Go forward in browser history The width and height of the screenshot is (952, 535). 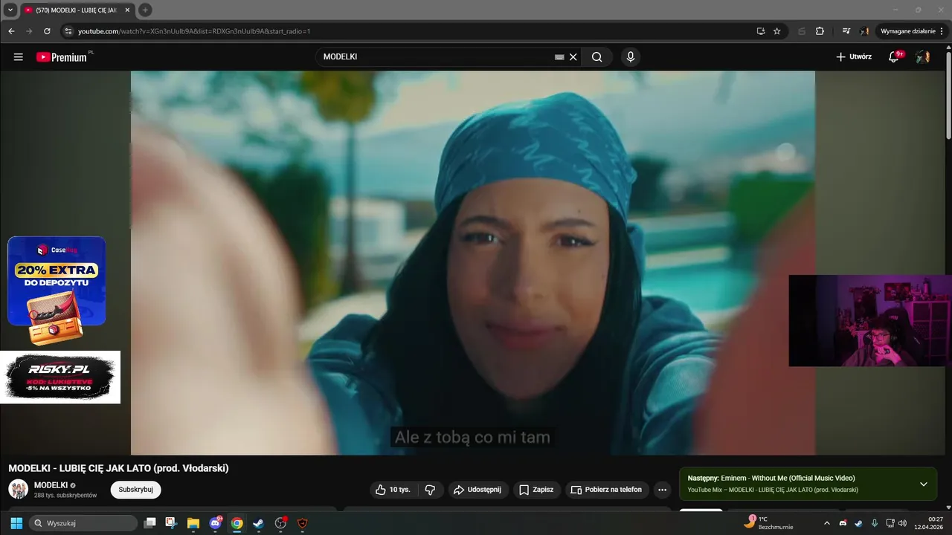tap(29, 31)
